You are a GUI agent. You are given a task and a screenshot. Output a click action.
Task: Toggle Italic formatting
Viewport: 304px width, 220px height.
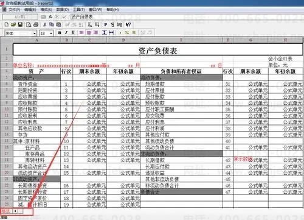click(x=66, y=32)
